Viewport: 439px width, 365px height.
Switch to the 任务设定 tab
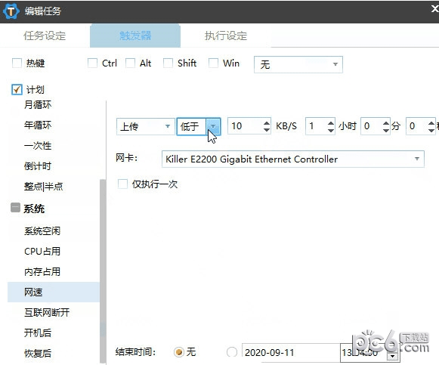[45, 36]
